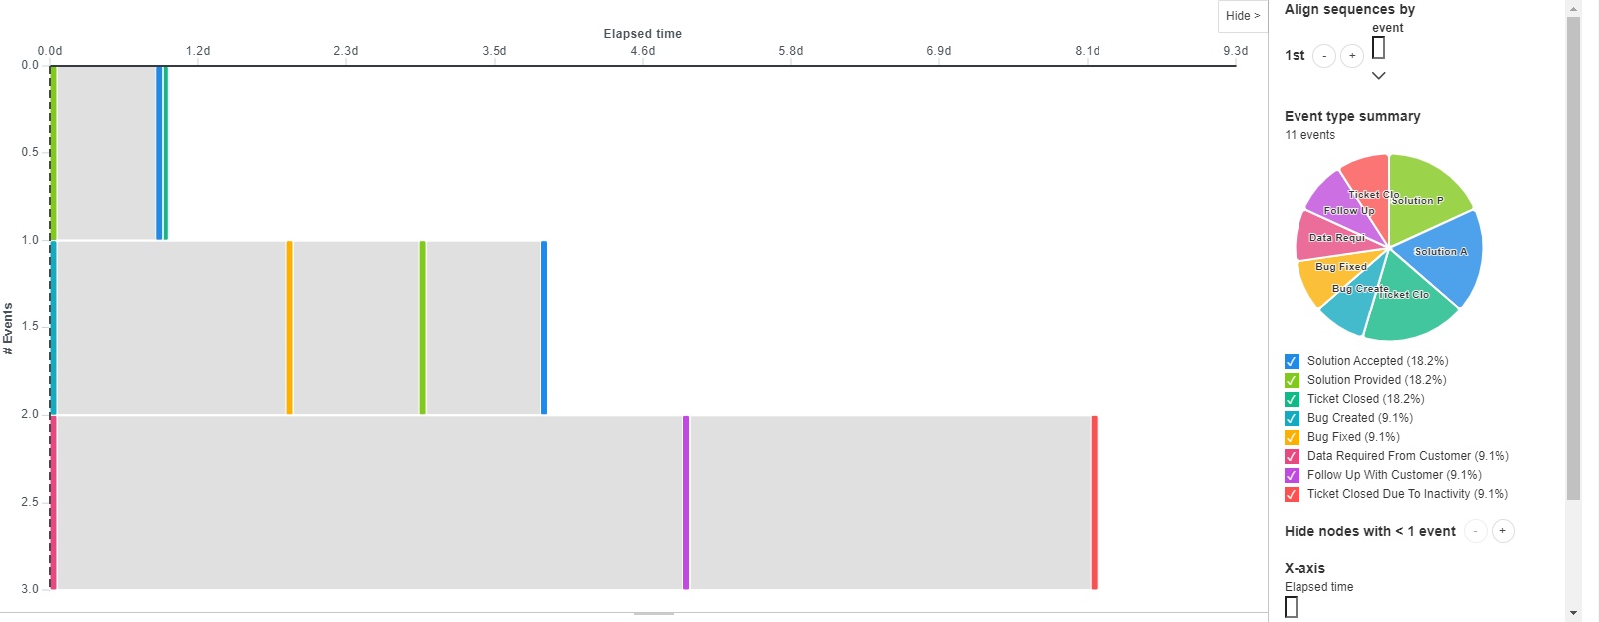Uncheck Bug Created in the legend

point(1292,418)
